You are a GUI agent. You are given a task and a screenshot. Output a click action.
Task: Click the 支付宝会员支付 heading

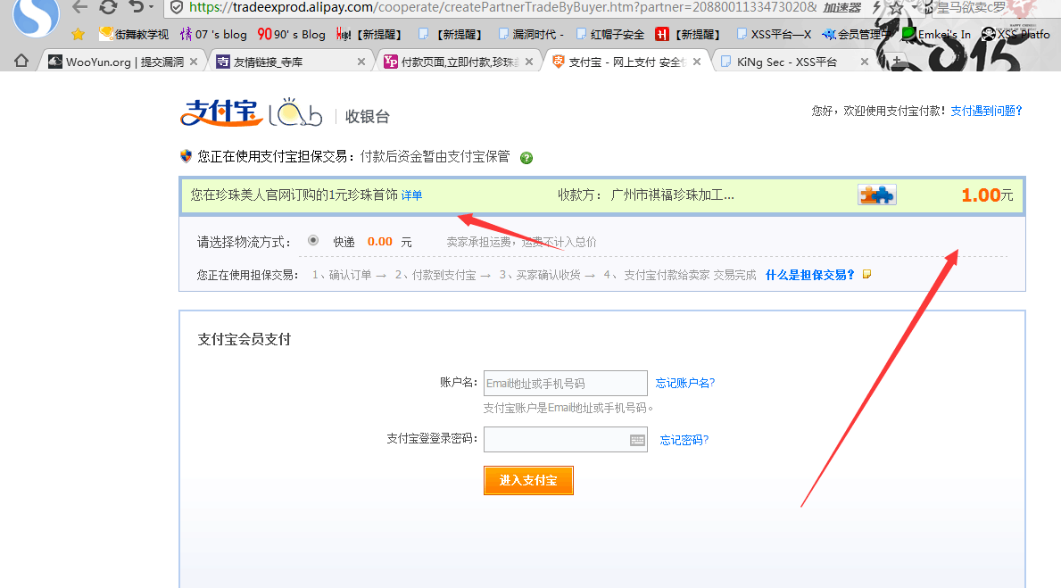click(x=245, y=340)
